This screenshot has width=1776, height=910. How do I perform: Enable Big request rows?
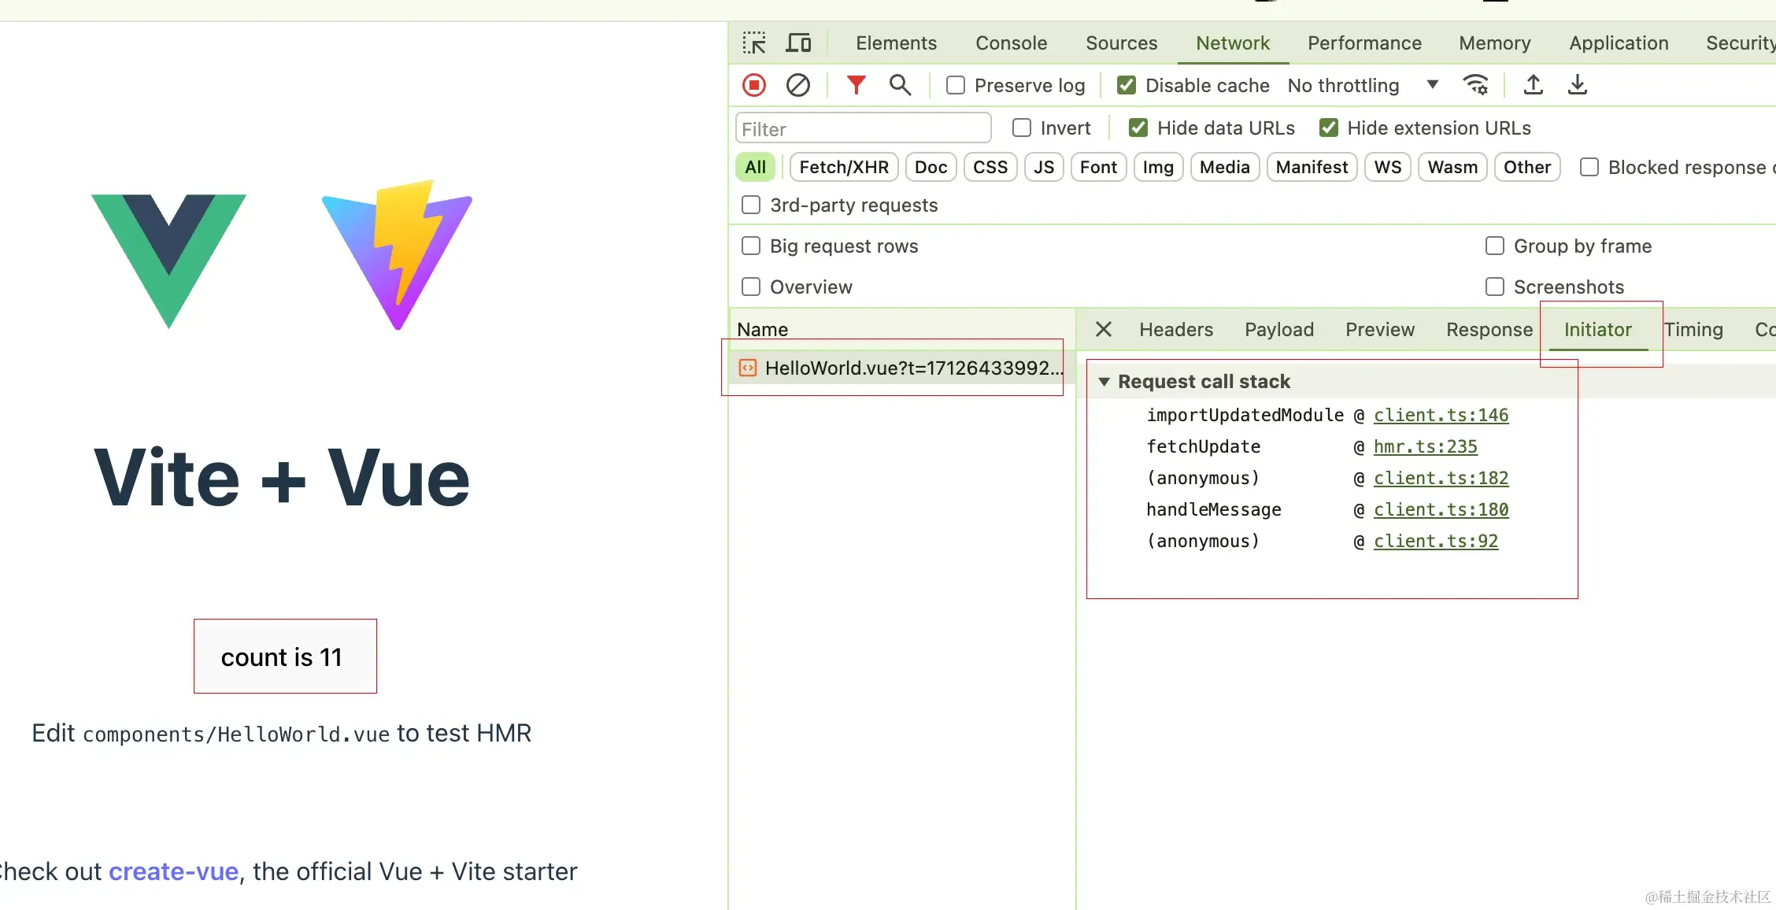click(x=751, y=246)
